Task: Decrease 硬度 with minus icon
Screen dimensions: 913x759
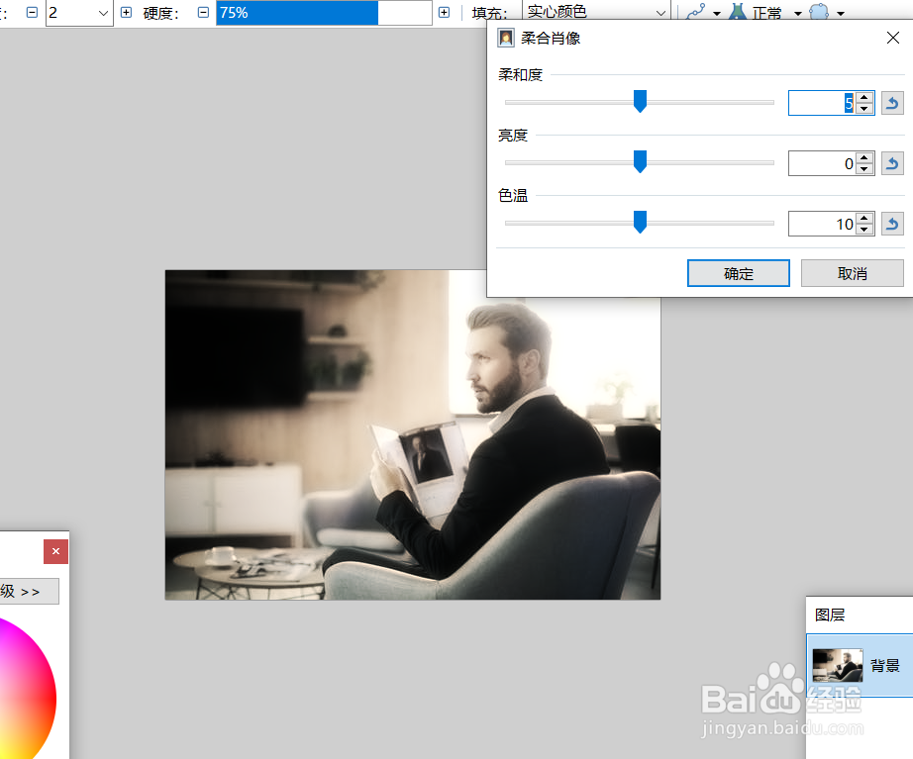Action: click(x=203, y=12)
